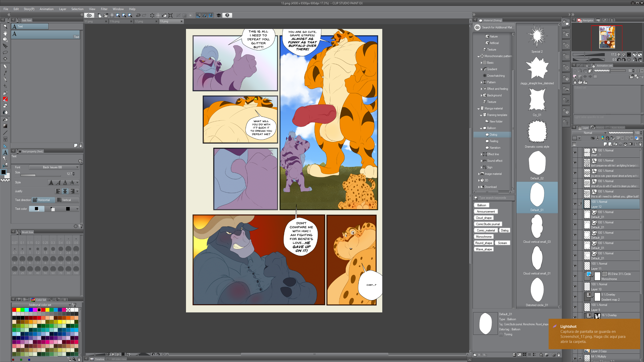Select the Eraser tool
This screenshot has height=362, width=644.
5,106
